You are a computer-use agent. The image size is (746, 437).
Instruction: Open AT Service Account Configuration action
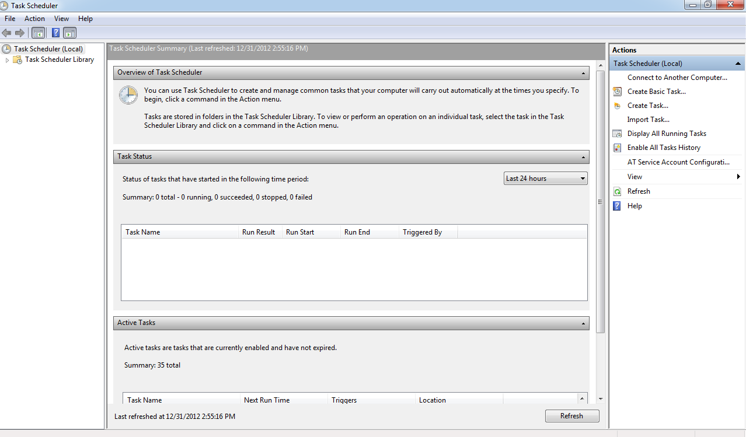[678, 162]
